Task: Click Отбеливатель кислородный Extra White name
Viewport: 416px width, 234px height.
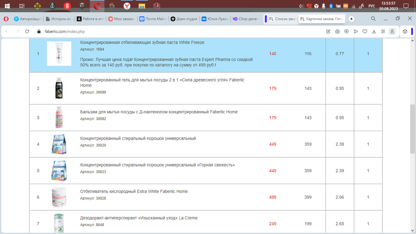Action: coord(134,191)
